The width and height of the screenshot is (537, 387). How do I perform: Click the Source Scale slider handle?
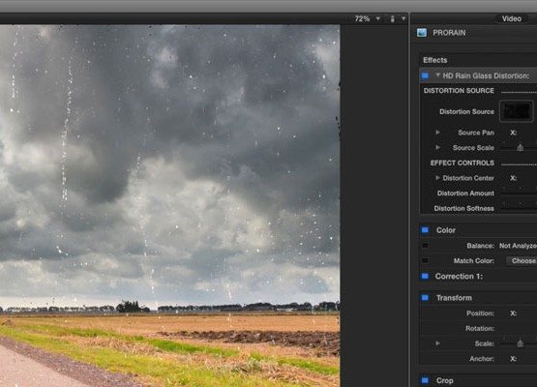click(x=521, y=148)
